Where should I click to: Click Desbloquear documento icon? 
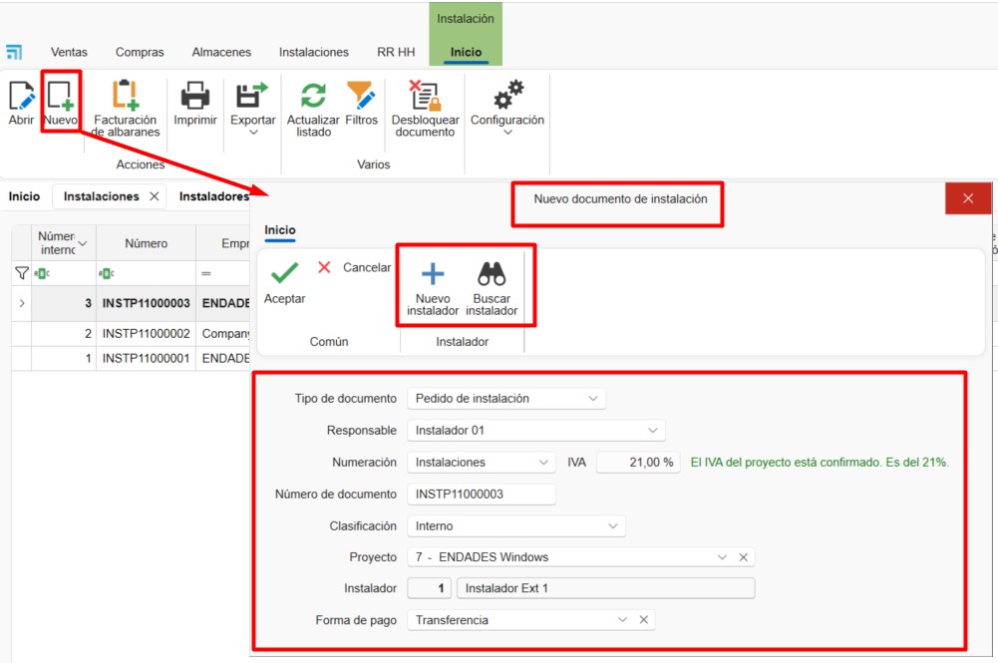tap(425, 97)
